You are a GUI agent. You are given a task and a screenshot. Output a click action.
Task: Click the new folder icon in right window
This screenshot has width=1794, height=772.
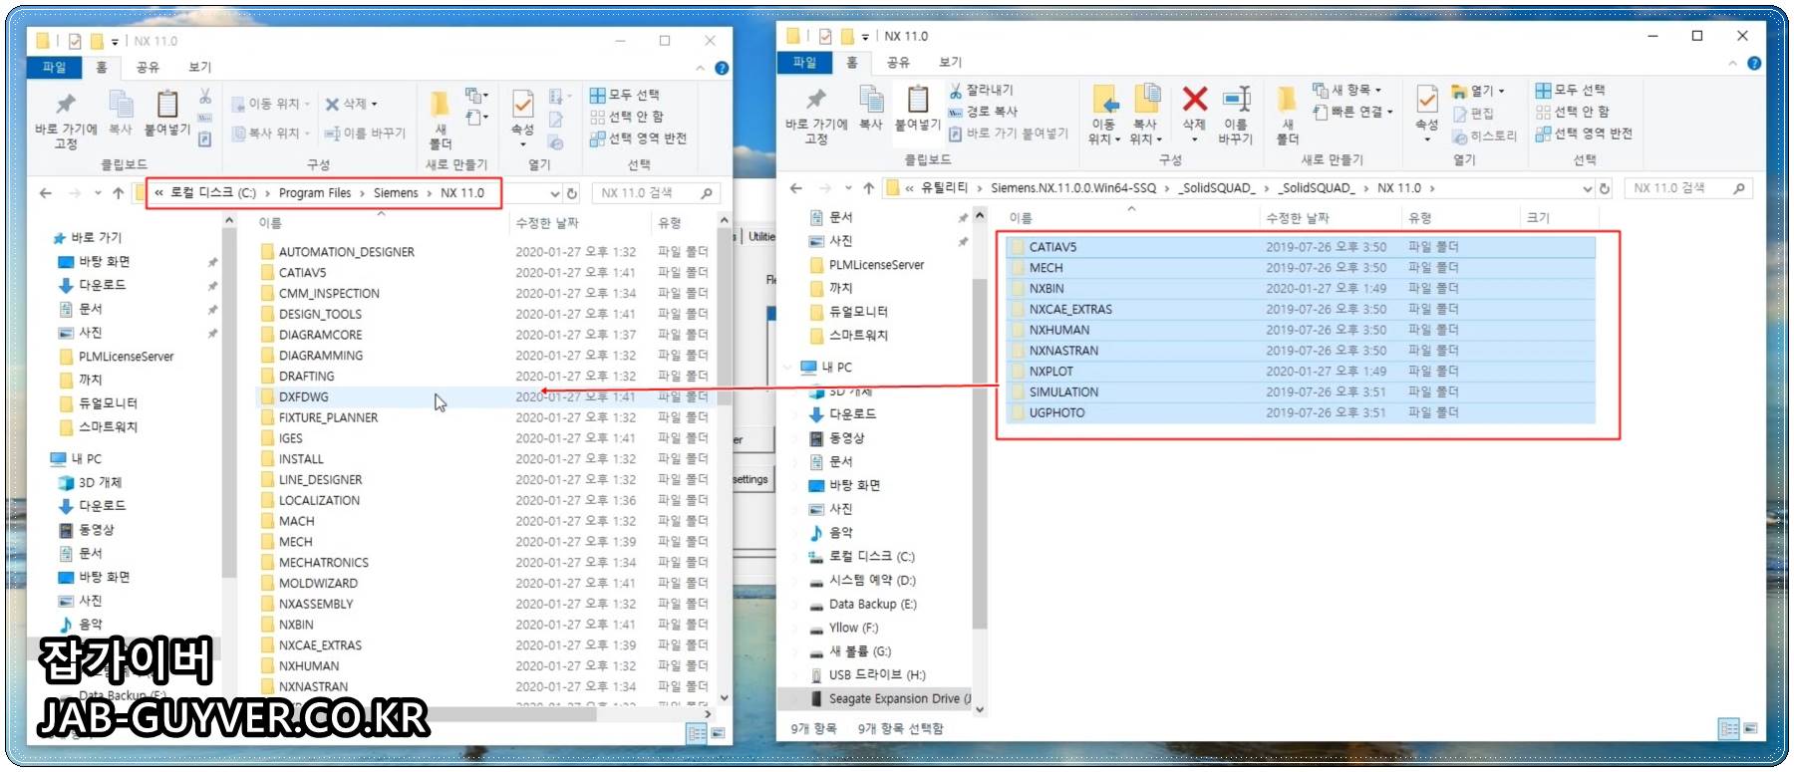coord(1287,99)
